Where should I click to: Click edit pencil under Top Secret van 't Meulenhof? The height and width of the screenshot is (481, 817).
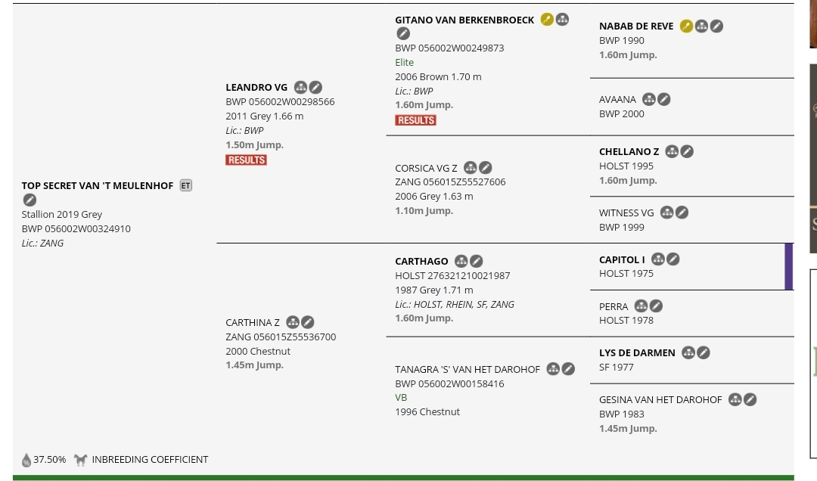click(x=30, y=200)
